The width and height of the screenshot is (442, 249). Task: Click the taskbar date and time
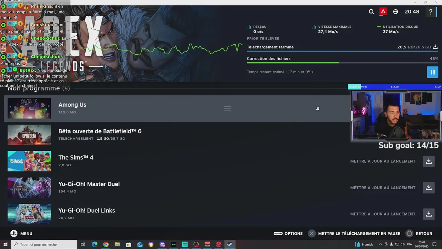tap(422, 245)
